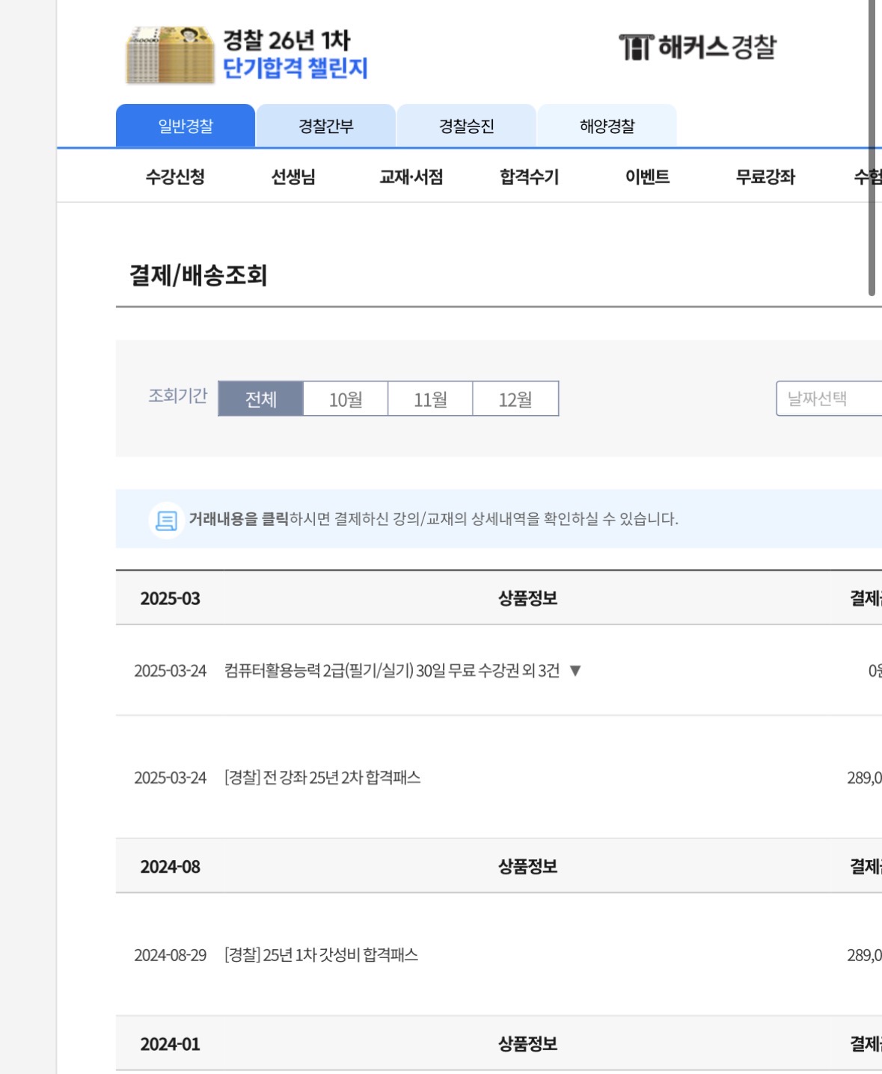
Task: Open the 25년 1차 갓성비 합격패스 order
Action: (x=321, y=955)
